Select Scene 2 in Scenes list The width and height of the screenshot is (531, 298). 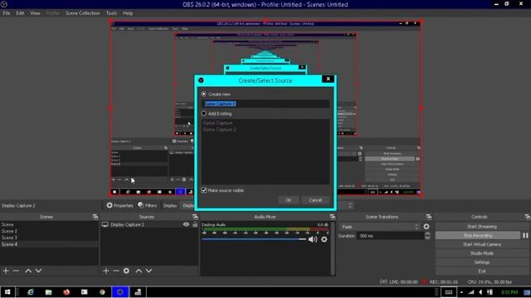tap(49, 231)
